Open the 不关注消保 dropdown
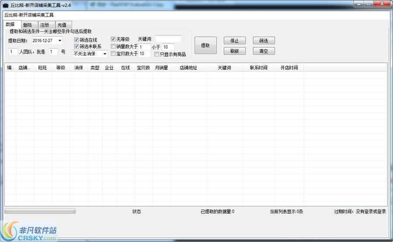 (90, 54)
